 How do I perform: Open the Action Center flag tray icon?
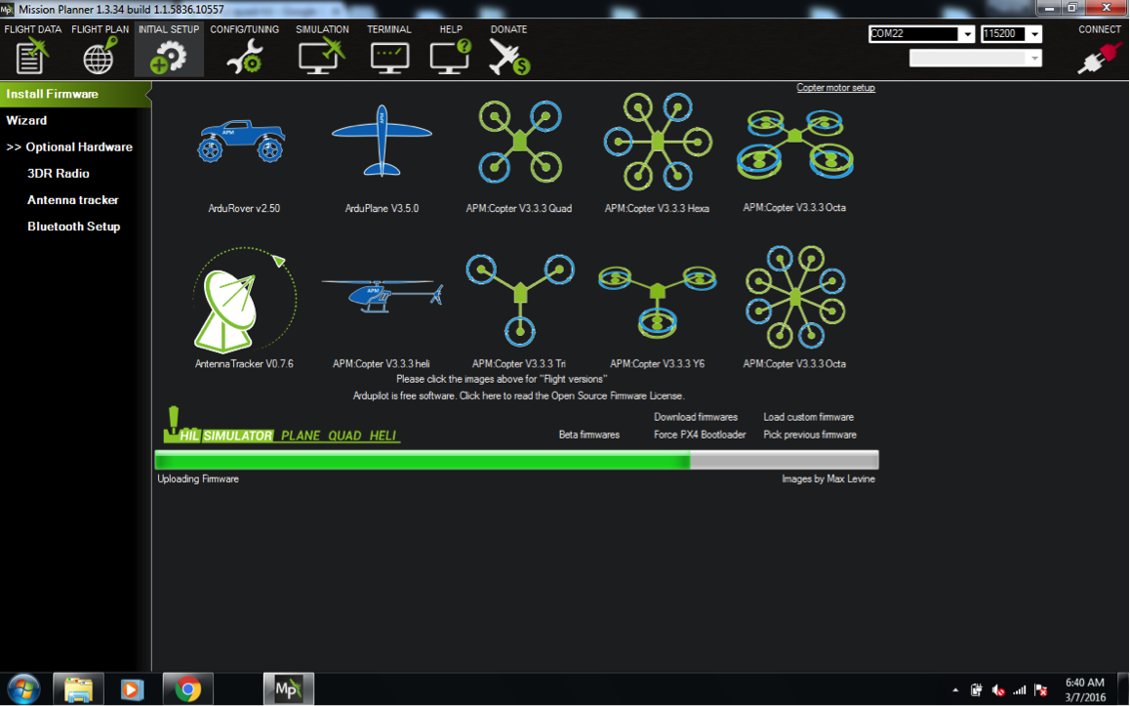click(1040, 690)
